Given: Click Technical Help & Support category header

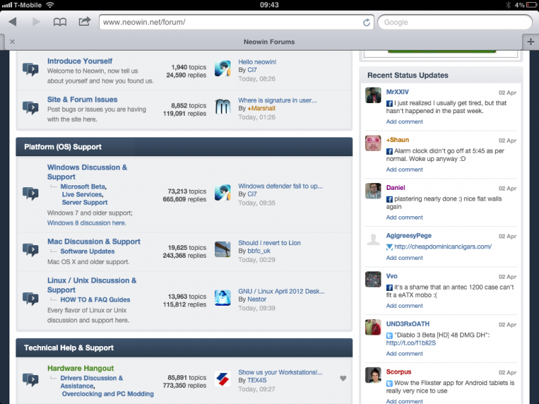Looking at the screenshot, I should click(x=184, y=347).
